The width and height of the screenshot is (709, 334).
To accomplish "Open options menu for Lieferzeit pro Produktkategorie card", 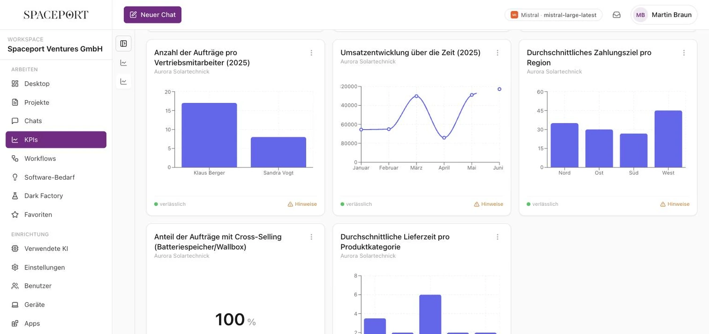I will click(498, 237).
